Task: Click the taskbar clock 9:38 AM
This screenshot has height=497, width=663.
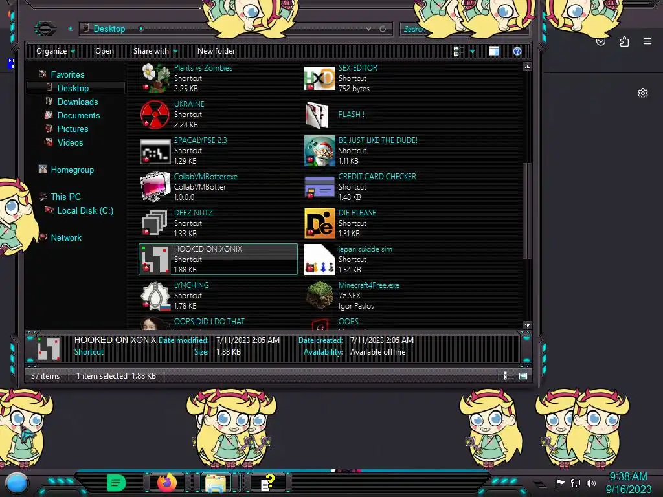Action: coord(628,477)
